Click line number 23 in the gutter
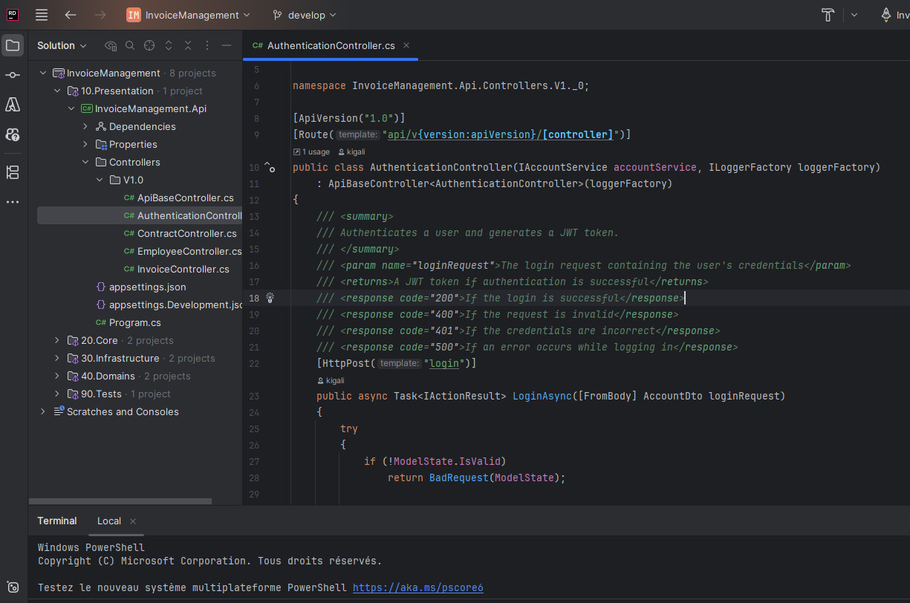Screen dimensions: 910x603 [254, 397]
